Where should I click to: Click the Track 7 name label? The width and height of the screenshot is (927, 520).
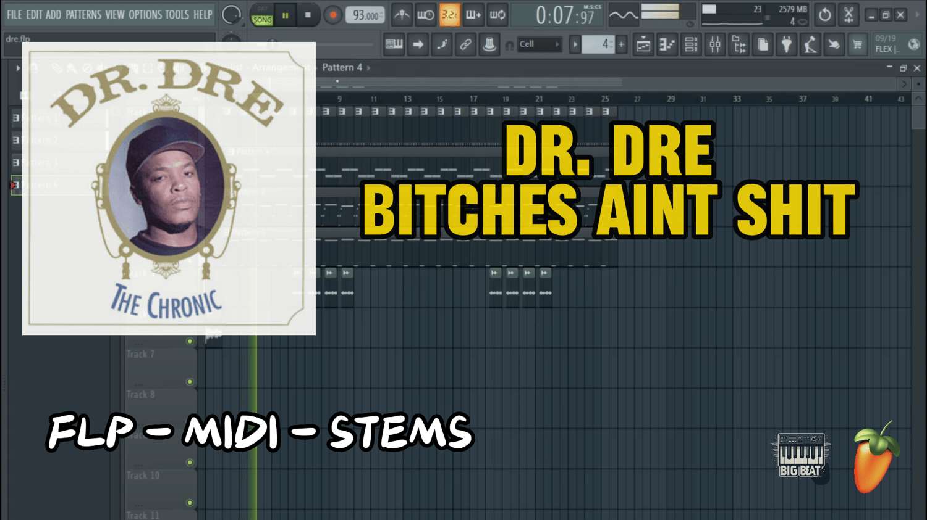click(141, 354)
